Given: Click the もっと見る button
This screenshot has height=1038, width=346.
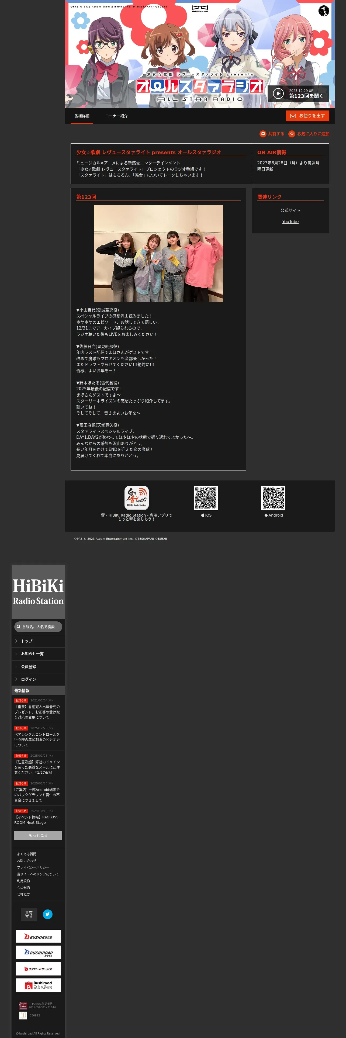Looking at the screenshot, I should point(38,835).
